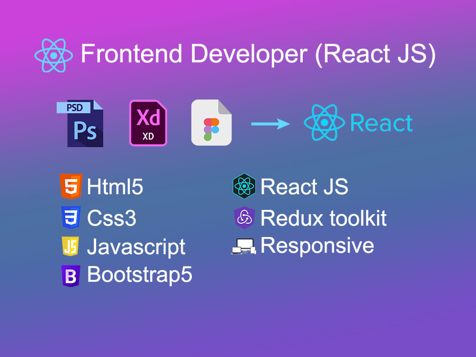Image resolution: width=476 pixels, height=357 pixels.
Task: Select the Adobe XD file icon
Action: 148,123
